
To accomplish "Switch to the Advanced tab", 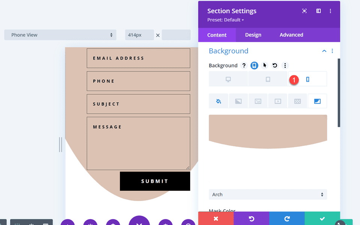I will 291,35.
